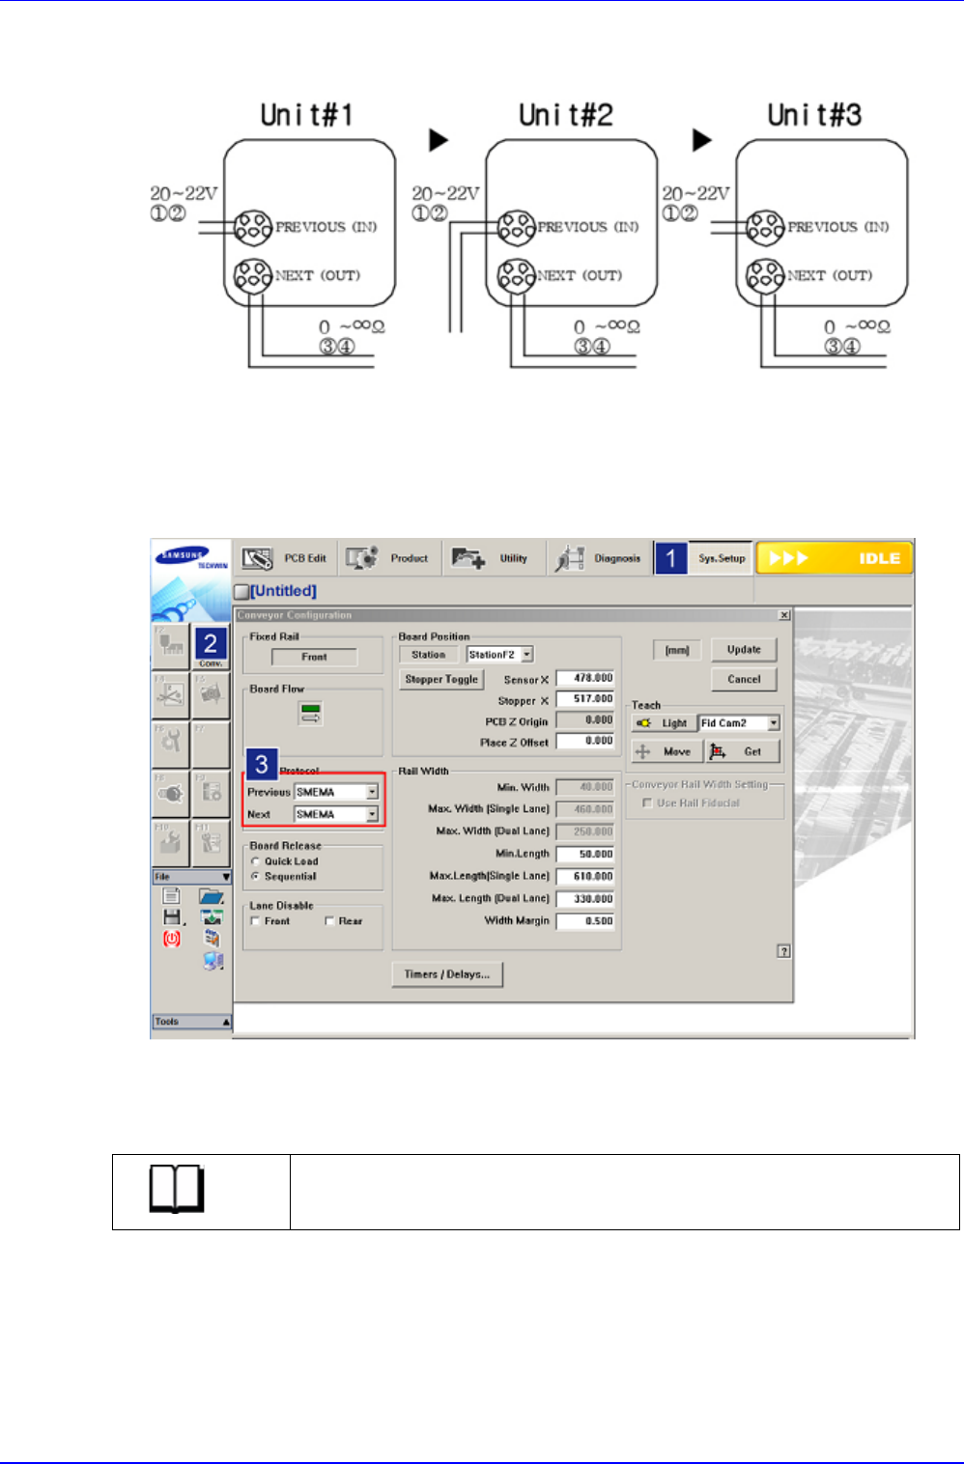Click the Samsung Techwin logo

pos(191,558)
